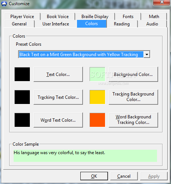Click the Tracking Text Color button

58,97
